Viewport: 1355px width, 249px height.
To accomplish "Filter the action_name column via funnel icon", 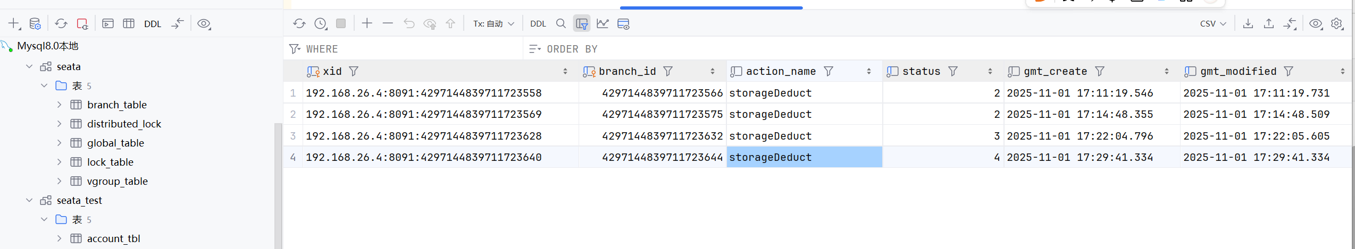I will [829, 71].
